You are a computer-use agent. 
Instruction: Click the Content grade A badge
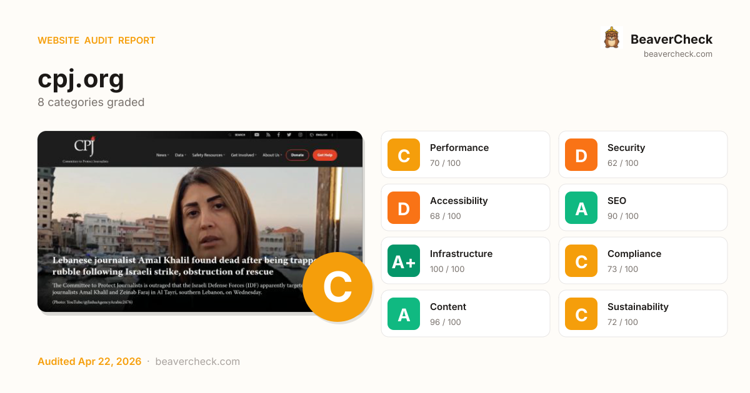click(x=404, y=314)
